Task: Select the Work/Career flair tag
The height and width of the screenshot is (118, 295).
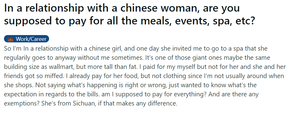Action: coord(27,39)
